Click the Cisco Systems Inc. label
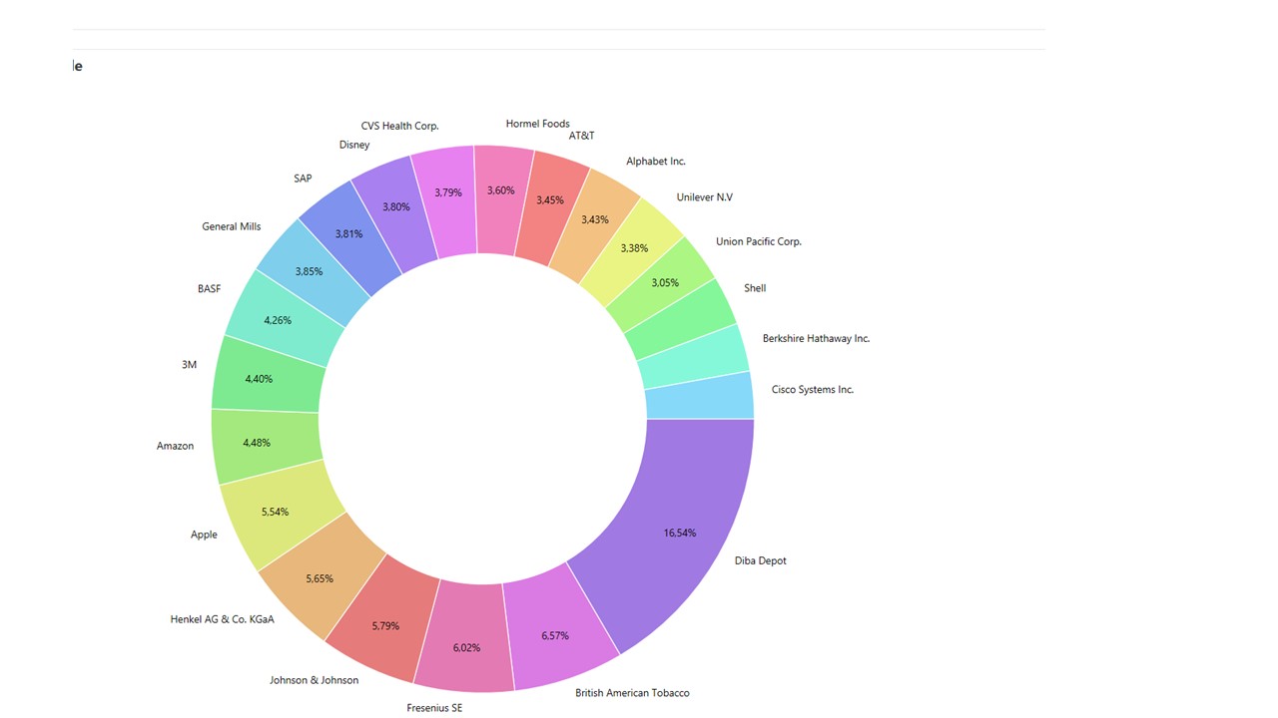Screen dimensions: 1278x718 (x=813, y=390)
